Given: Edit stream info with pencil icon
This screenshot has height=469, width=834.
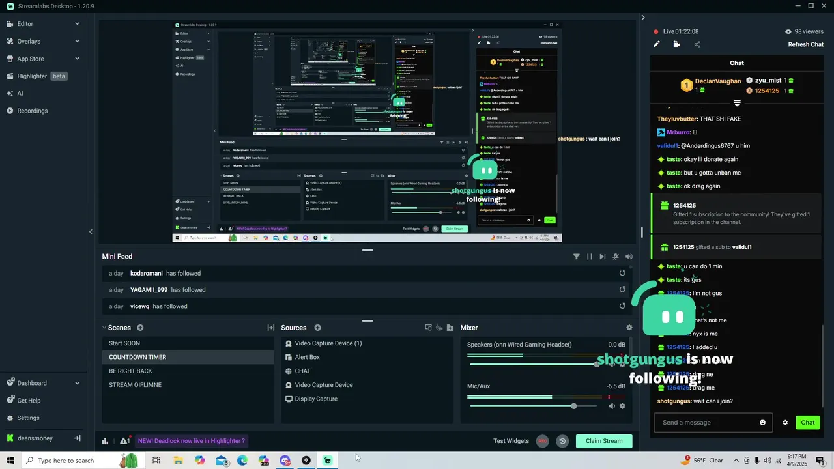Looking at the screenshot, I should click(x=657, y=44).
